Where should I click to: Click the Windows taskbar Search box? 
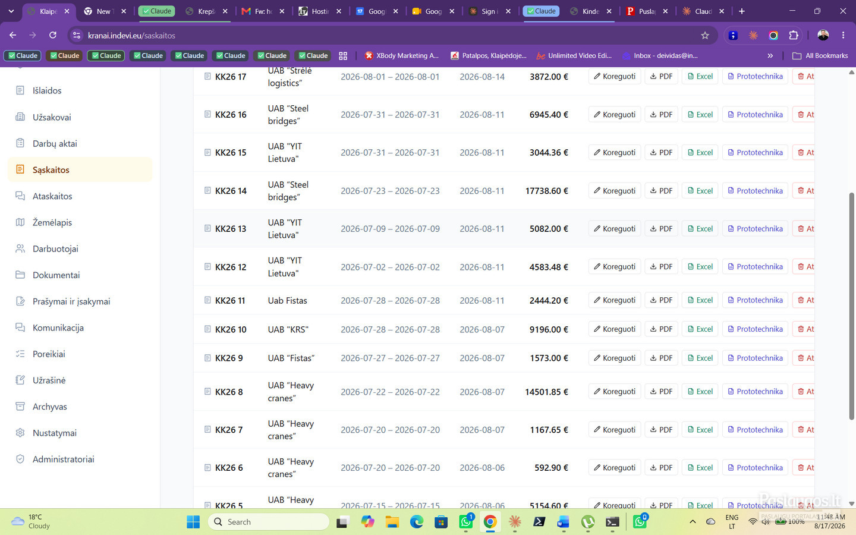269,522
